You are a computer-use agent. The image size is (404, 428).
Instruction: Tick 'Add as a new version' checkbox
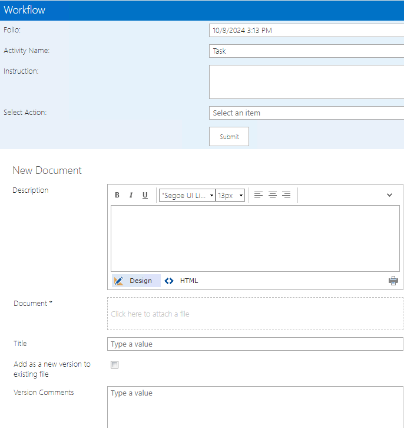click(x=115, y=365)
